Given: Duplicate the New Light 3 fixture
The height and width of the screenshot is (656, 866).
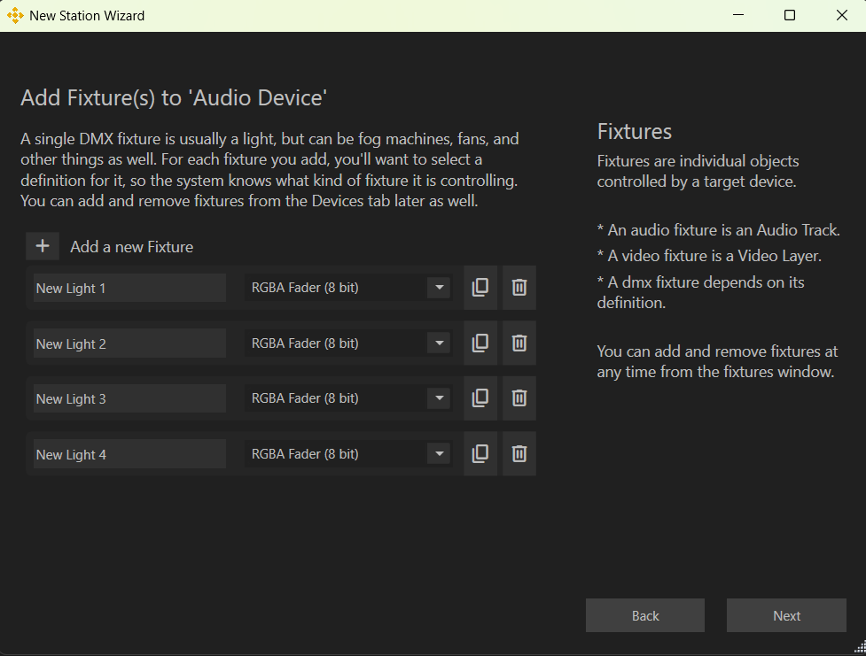Looking at the screenshot, I should tap(480, 398).
